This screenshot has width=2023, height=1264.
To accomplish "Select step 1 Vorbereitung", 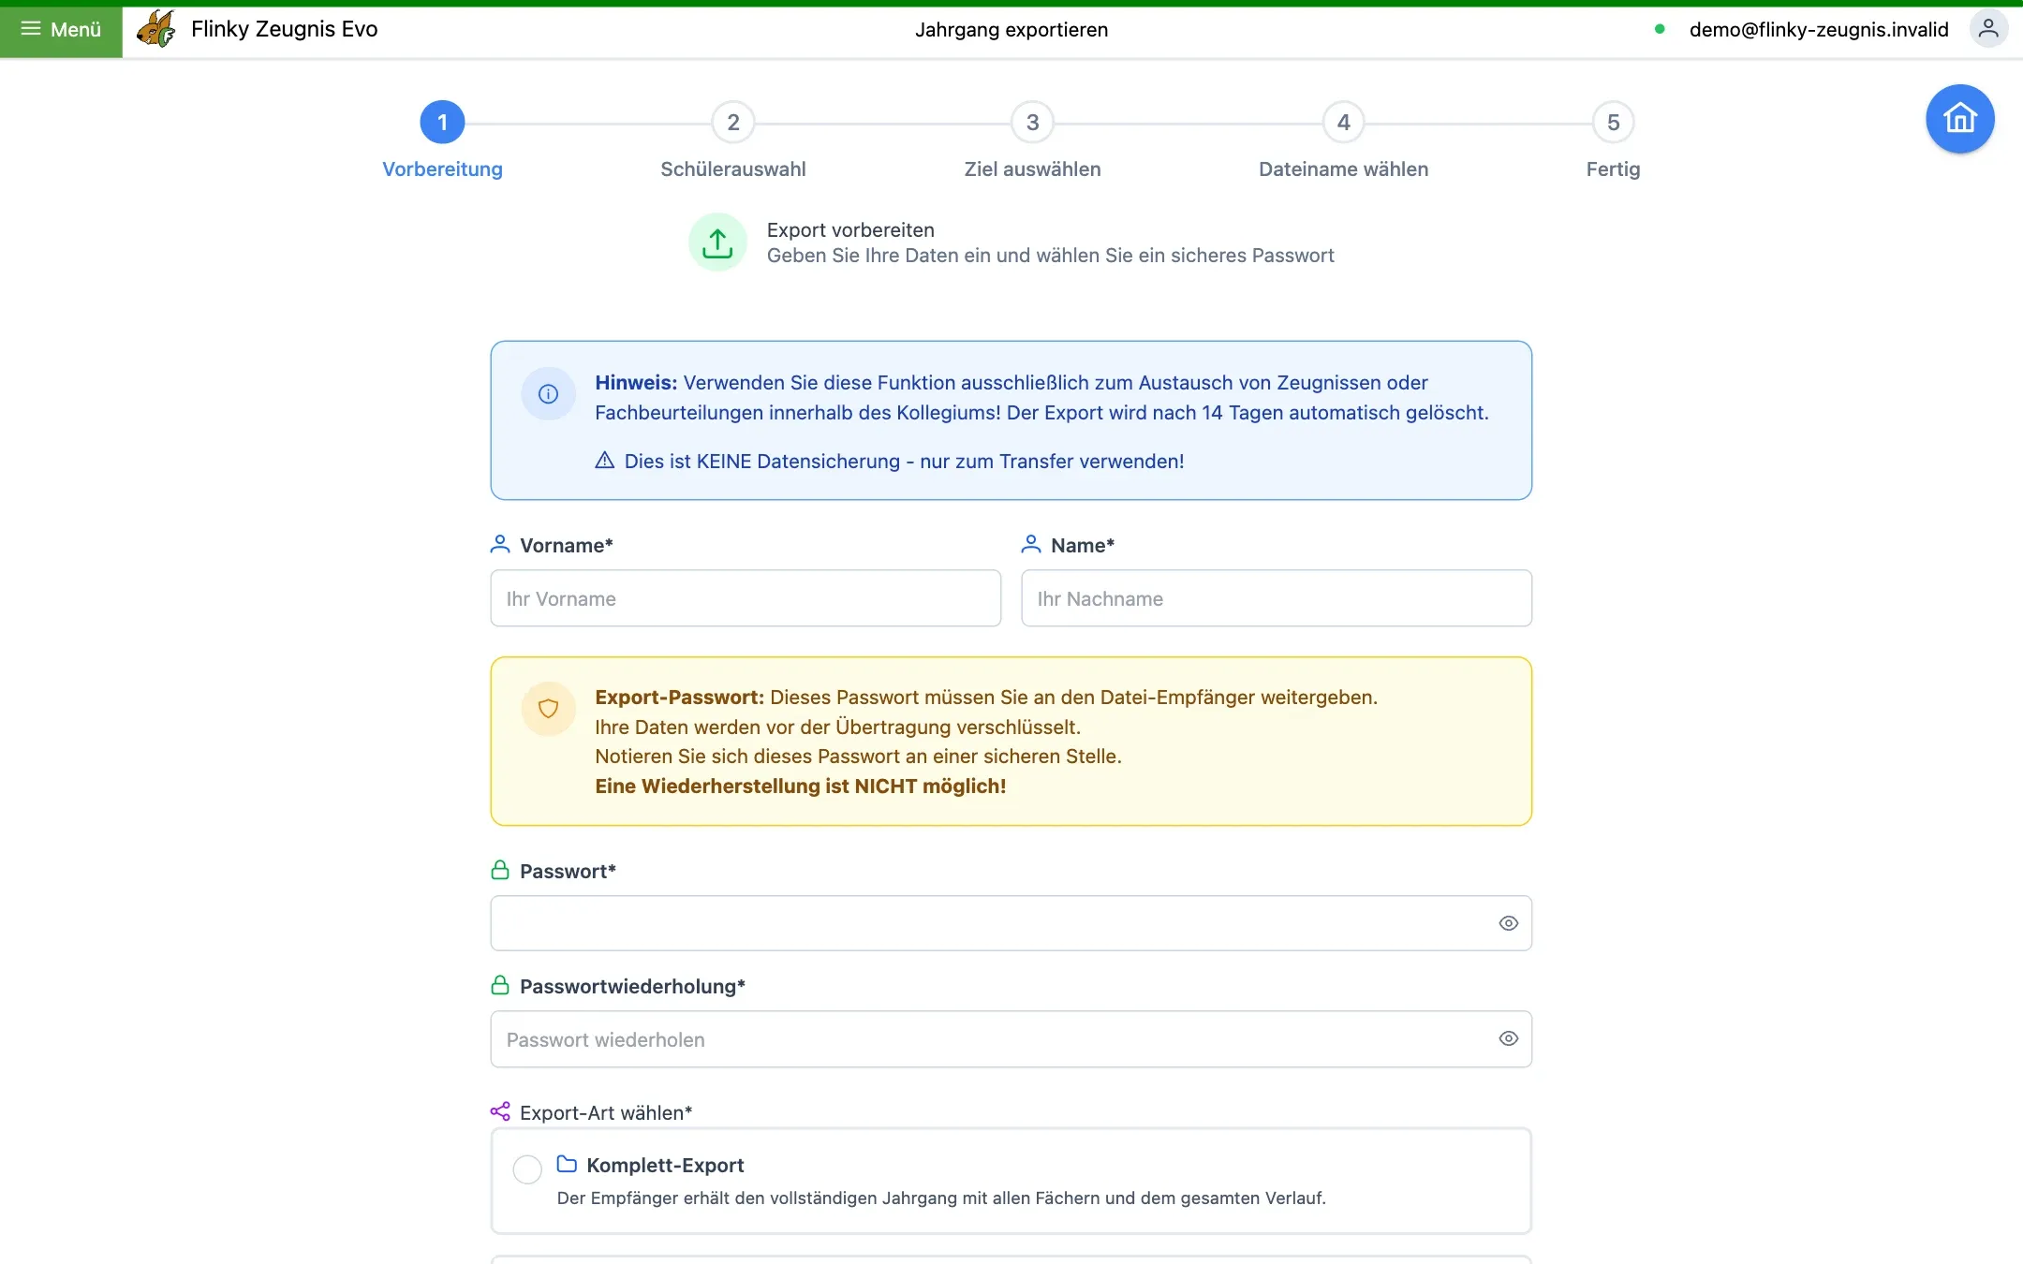I will [x=442, y=123].
